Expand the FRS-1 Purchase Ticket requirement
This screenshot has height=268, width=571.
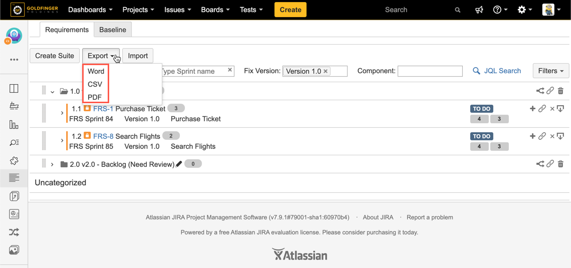coord(62,113)
